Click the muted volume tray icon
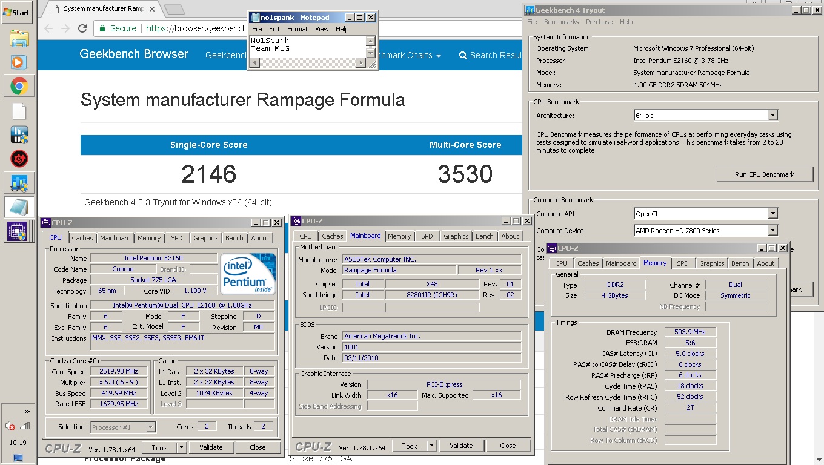The image size is (824, 465). (x=10, y=426)
